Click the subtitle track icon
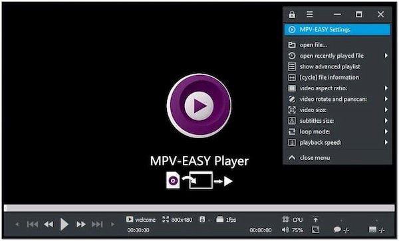The height and width of the screenshot is (241, 399). click(x=372, y=230)
